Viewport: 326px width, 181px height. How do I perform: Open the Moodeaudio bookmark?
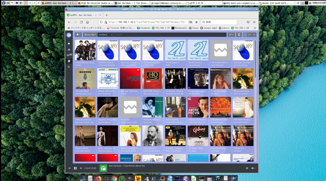tap(181, 28)
